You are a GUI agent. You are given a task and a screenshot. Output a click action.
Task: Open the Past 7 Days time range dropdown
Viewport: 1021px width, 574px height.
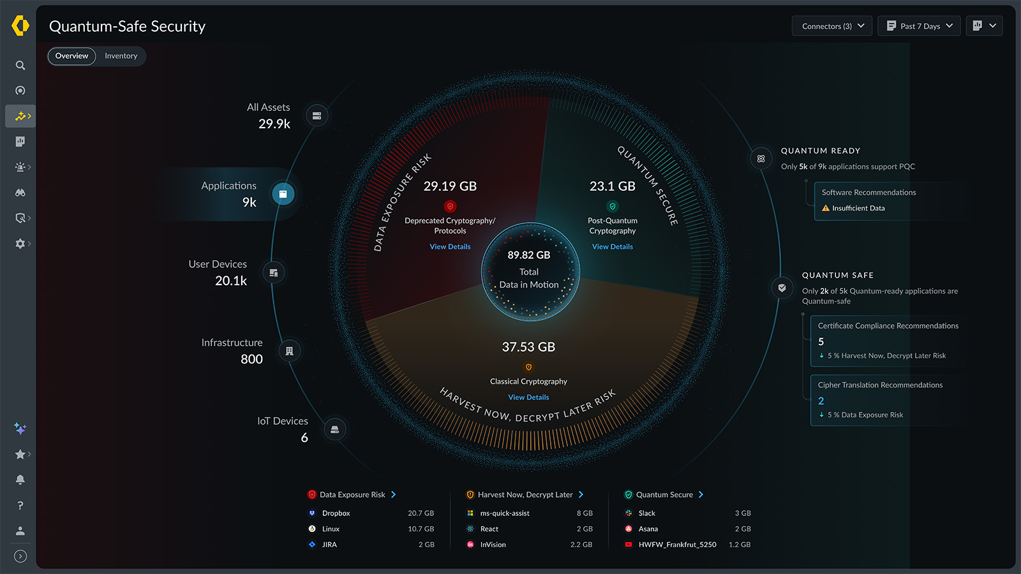[919, 26]
